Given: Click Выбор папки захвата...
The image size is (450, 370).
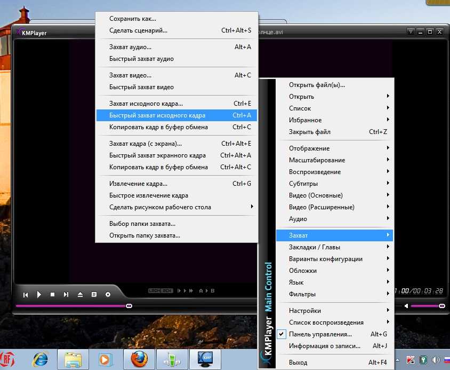Looking at the screenshot, I should pyautogui.click(x=176, y=224).
